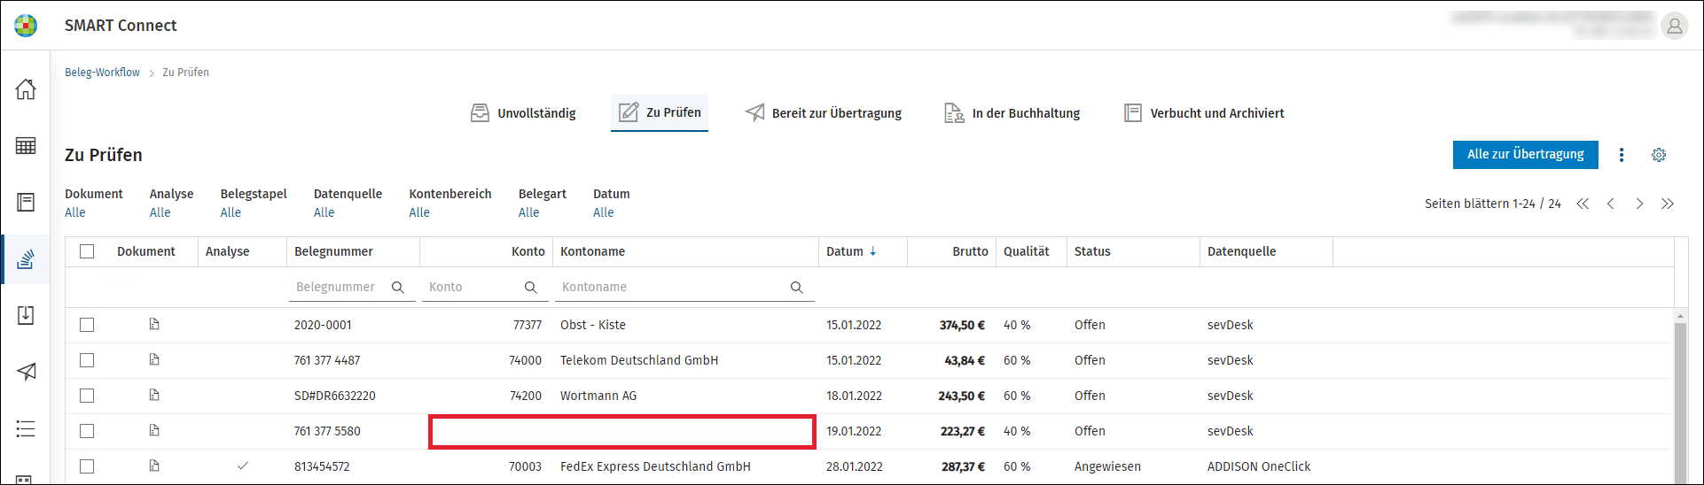Jump to last page arrows
The width and height of the screenshot is (1704, 485).
(1668, 204)
